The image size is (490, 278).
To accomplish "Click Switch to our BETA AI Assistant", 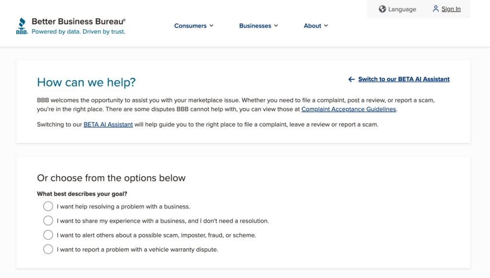I will [x=404, y=79].
